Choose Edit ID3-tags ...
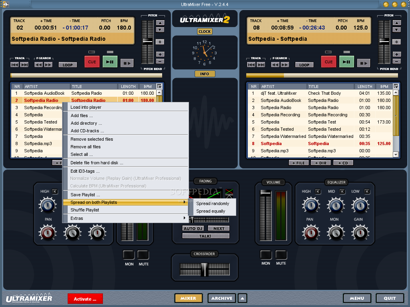Viewport: 410px width, 307px height. pos(125,171)
